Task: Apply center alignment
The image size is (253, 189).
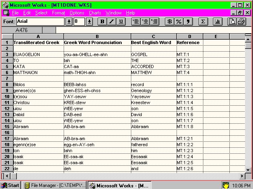Action: 146,22
